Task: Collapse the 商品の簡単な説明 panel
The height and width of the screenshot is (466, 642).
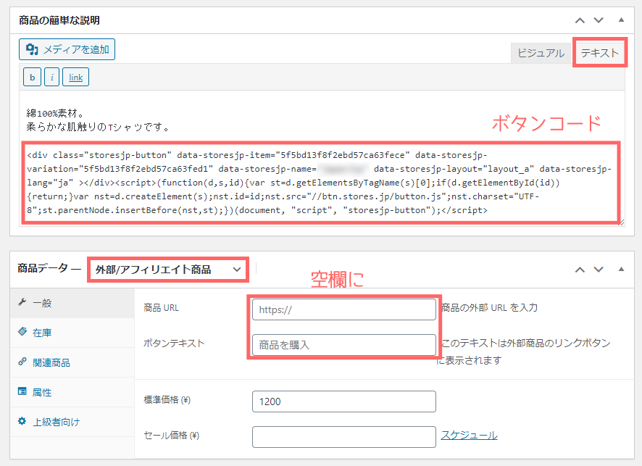Action: point(621,20)
